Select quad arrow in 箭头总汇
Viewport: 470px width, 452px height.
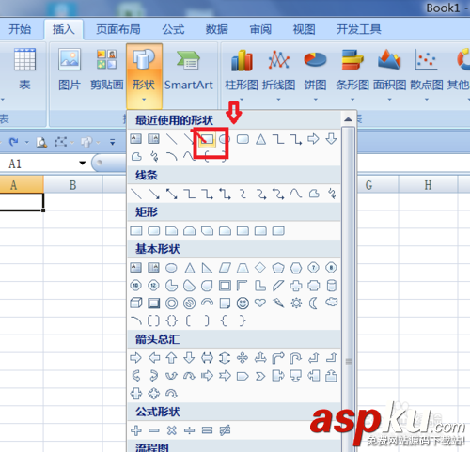click(x=243, y=358)
